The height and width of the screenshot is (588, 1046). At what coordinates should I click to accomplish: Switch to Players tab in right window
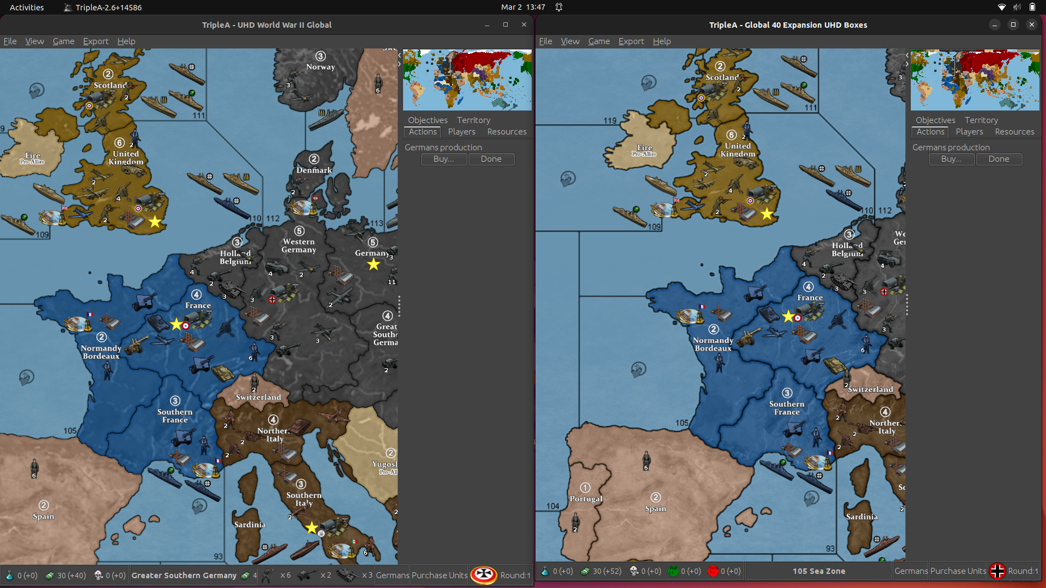pyautogui.click(x=969, y=132)
